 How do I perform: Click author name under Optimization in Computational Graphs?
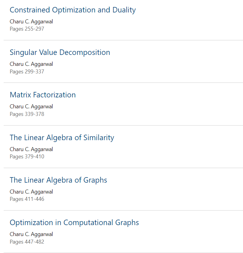click(x=31, y=234)
